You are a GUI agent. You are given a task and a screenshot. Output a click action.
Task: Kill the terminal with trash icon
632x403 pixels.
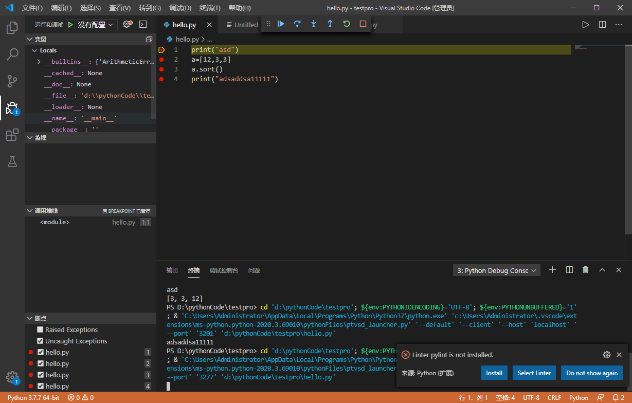(585, 270)
